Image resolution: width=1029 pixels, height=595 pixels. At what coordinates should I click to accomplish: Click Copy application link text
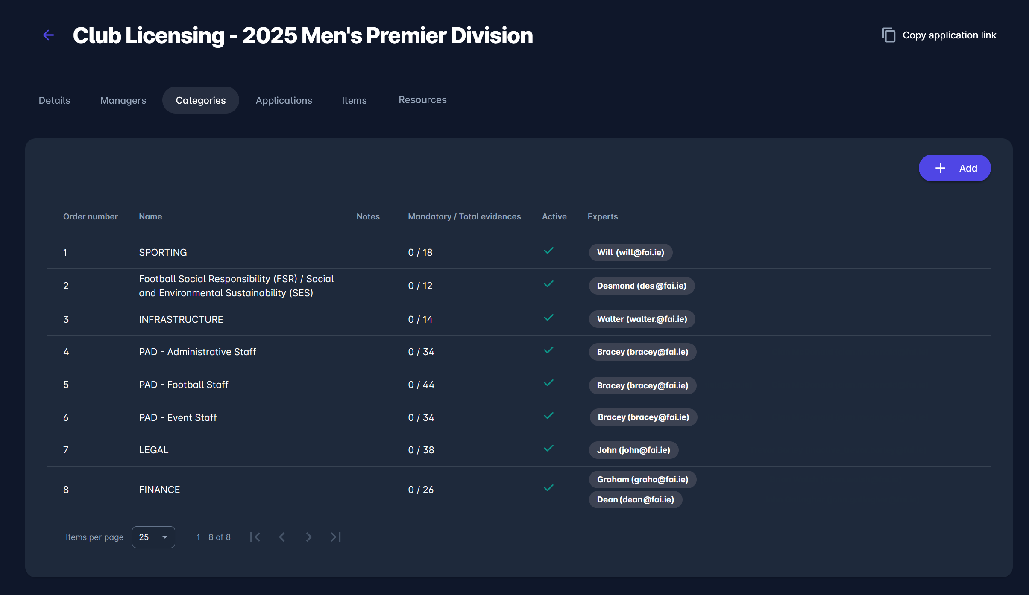point(949,35)
